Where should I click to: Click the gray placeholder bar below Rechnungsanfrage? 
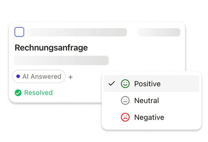point(61,60)
